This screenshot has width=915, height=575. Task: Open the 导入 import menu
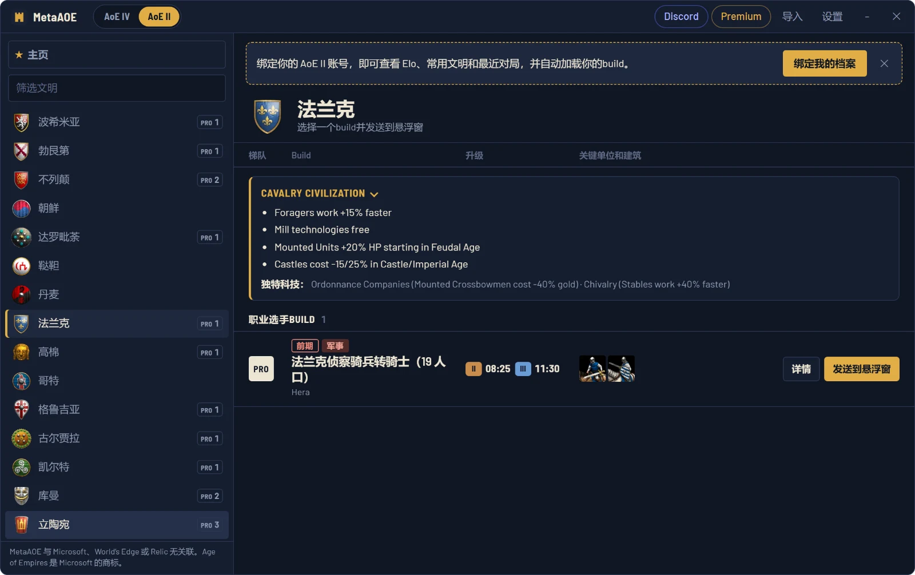[x=792, y=17]
